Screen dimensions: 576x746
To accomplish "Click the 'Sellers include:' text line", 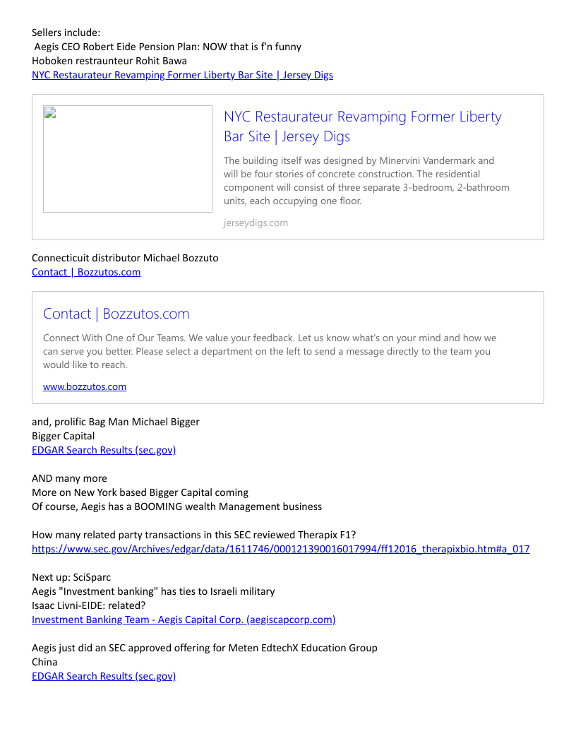I will click(x=66, y=32).
